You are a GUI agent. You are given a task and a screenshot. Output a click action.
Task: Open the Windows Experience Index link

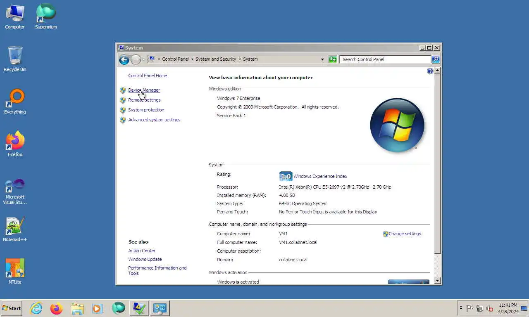(320, 176)
